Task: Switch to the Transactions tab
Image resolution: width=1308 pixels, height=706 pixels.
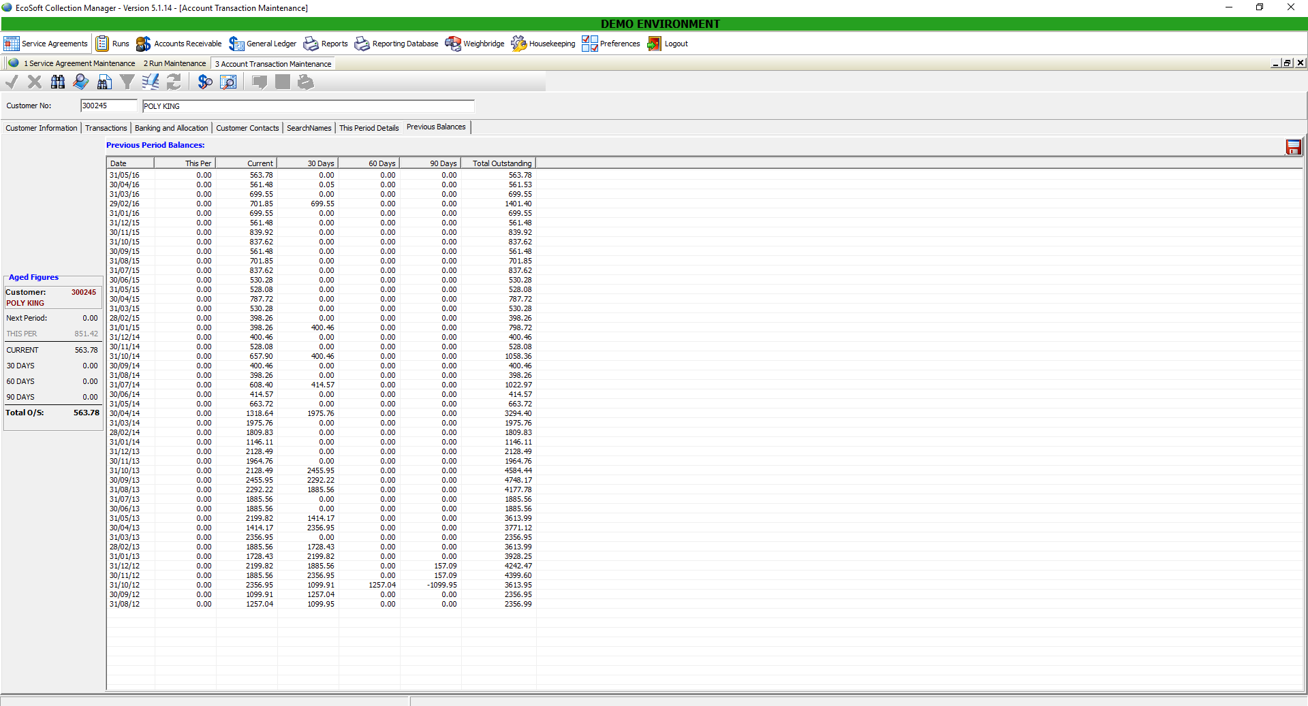Action: [x=106, y=128]
